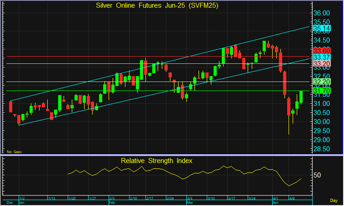Select the 33.60 red price label
Screen dimensions: 344x206
point(322,51)
